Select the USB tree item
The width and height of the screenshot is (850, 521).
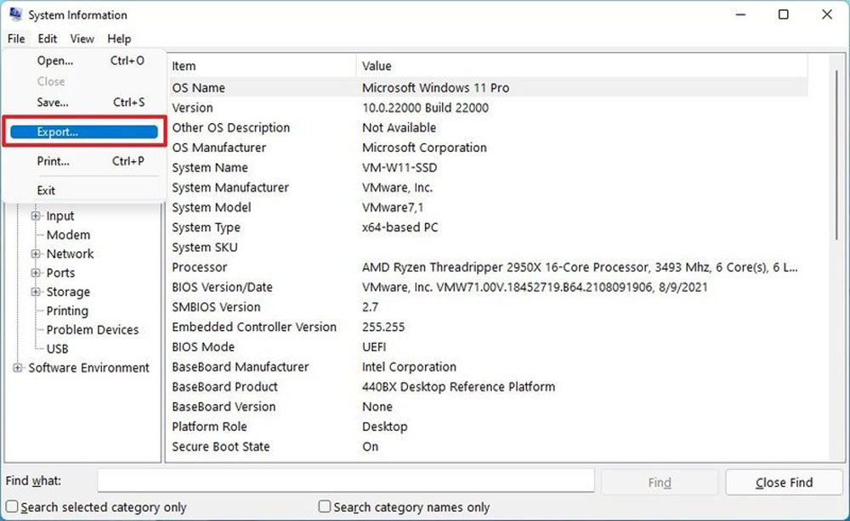click(58, 349)
